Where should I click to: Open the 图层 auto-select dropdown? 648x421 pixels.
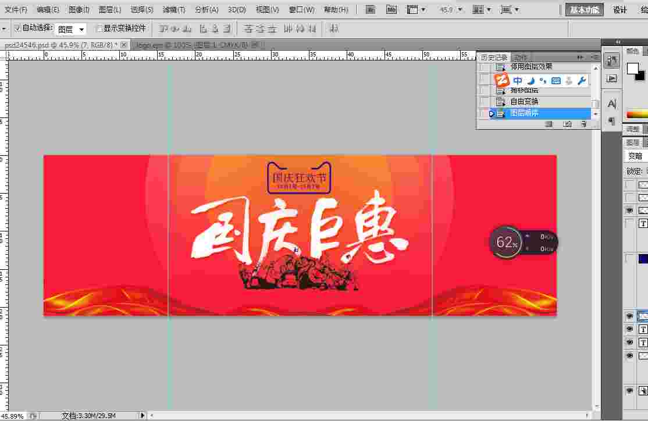[70, 28]
